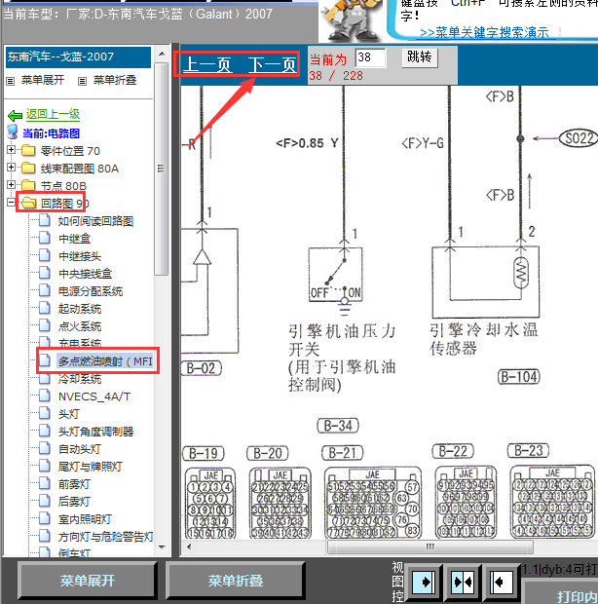The width and height of the screenshot is (598, 604).
Task: Click the page icon beside 电源分配系统
Action: pos(45,290)
